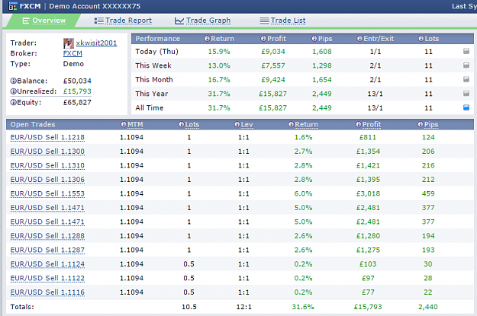The height and width of the screenshot is (316, 477).
Task: Click the Trade List lines icon
Action: [x=264, y=21]
